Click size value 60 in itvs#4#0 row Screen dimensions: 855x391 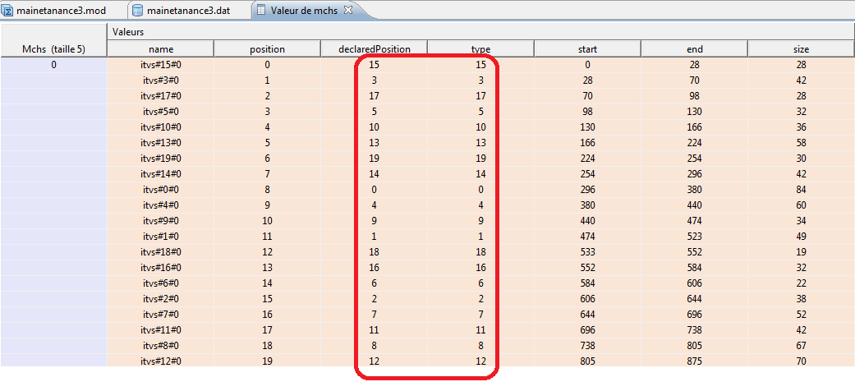point(801,205)
